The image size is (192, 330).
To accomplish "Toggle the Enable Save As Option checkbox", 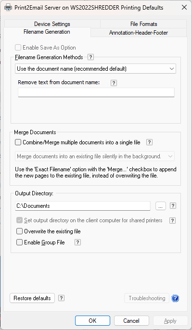I will tap(18, 48).
